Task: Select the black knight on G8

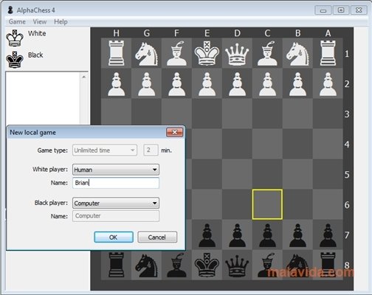Action: [x=146, y=265]
